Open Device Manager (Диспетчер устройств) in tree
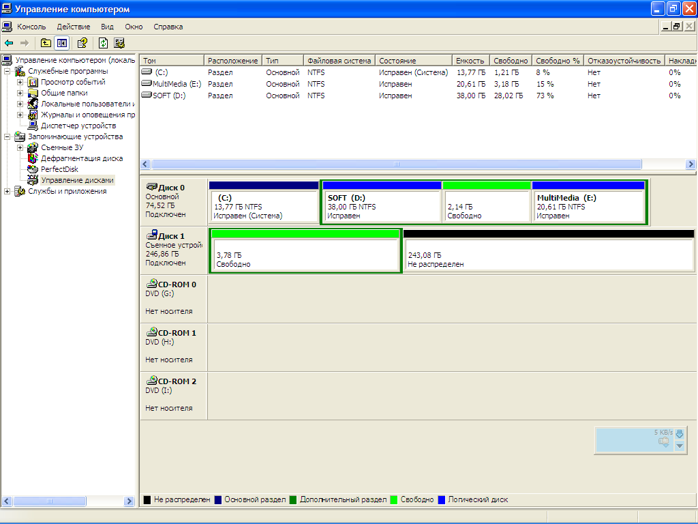The width and height of the screenshot is (698, 524). 78,126
